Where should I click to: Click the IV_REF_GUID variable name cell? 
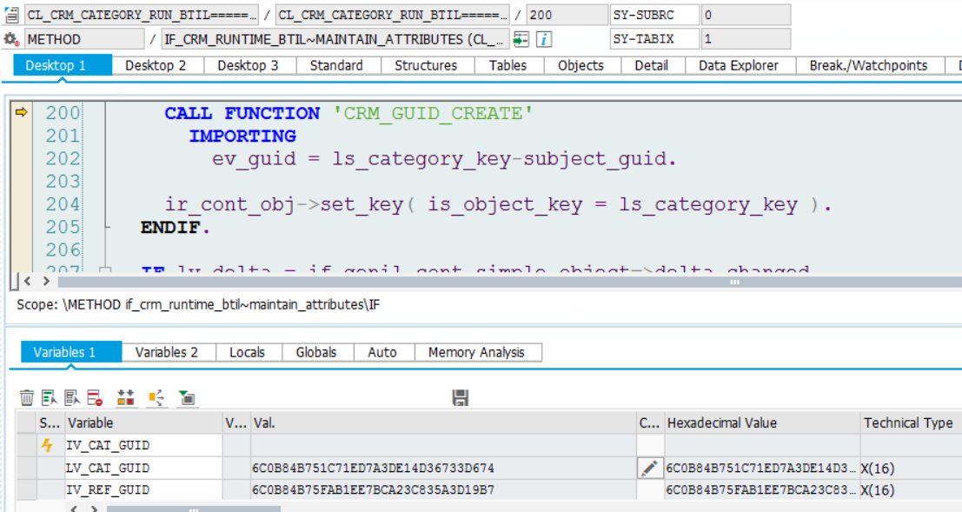click(x=143, y=490)
